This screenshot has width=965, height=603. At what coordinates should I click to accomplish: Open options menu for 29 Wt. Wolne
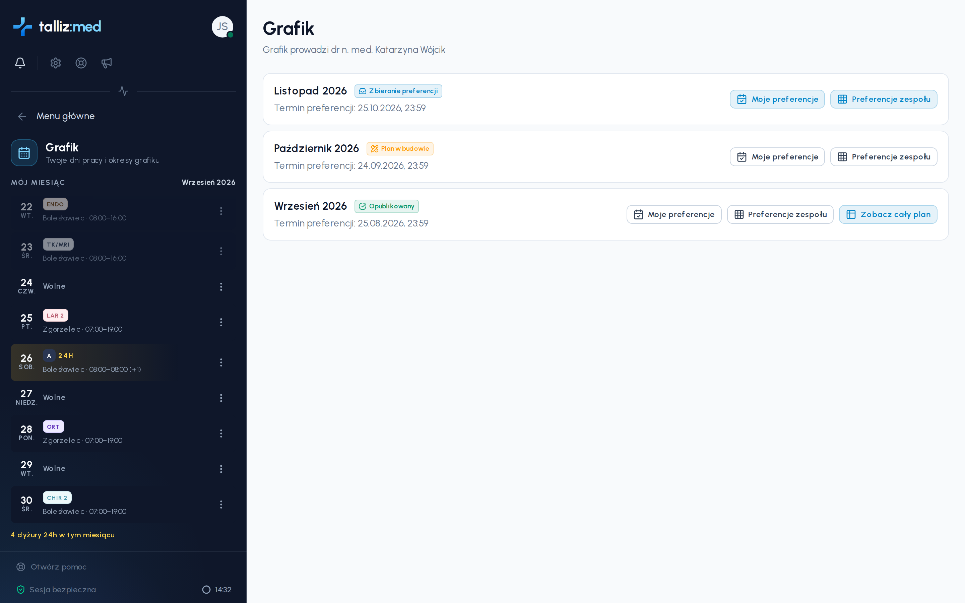coord(221,469)
